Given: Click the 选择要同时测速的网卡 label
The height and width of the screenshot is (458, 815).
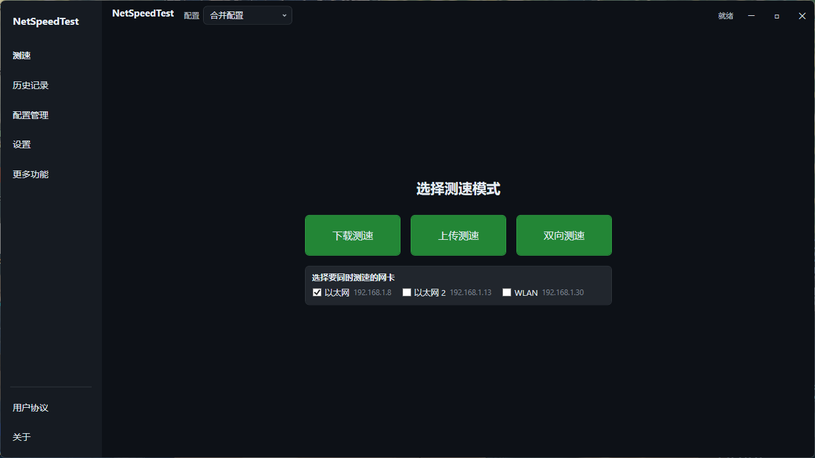Looking at the screenshot, I should point(353,278).
